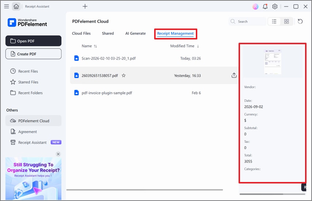This screenshot has height=201, width=312.
Task: Click the NEW badge beside Receipt Assistant
Action: pos(56,142)
